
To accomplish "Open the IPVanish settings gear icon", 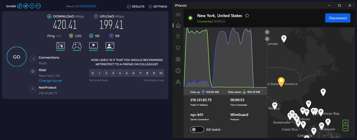I will click(x=178, y=59).
